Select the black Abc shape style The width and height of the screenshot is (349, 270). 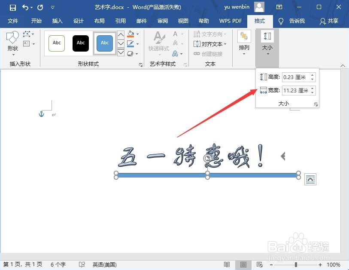[80, 43]
